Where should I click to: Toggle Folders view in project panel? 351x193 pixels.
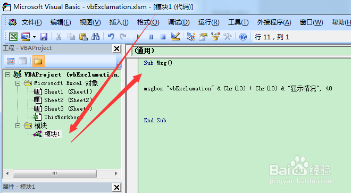(38, 61)
